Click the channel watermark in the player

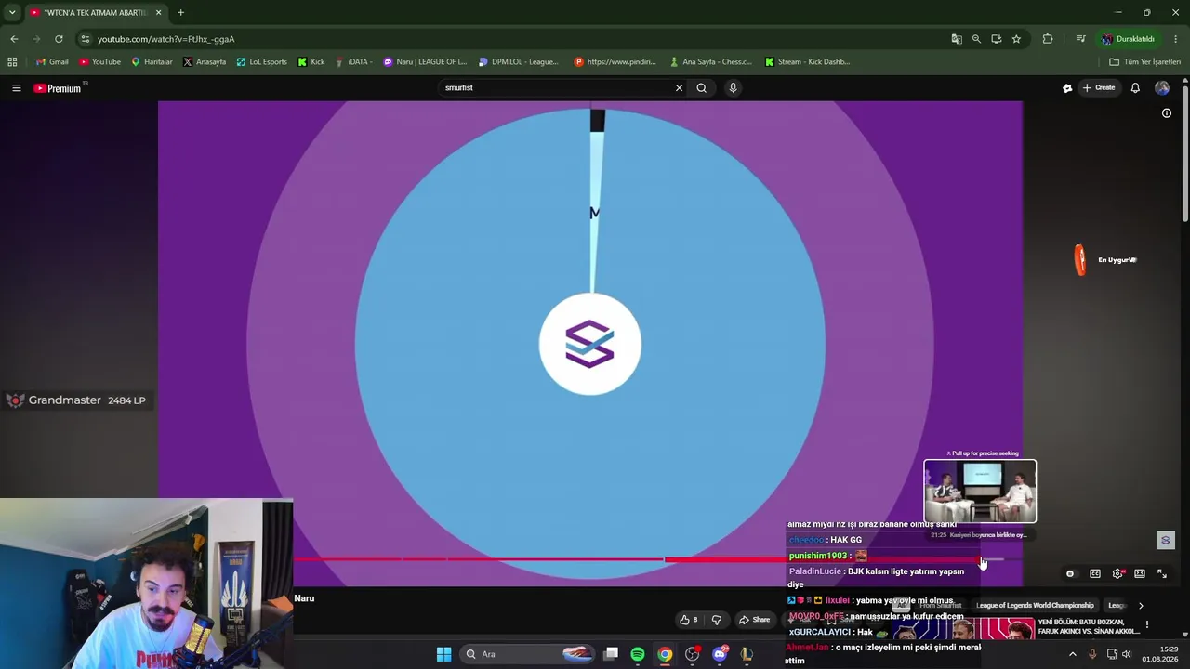click(x=1166, y=541)
